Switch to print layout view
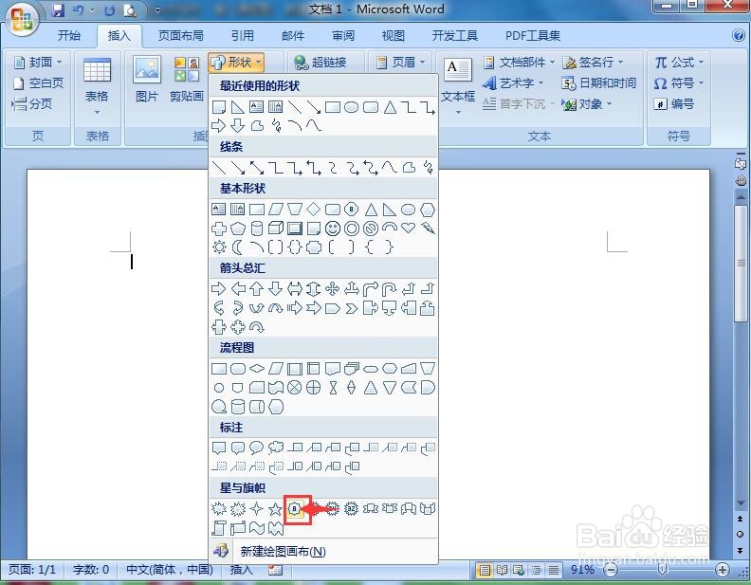 click(485, 570)
